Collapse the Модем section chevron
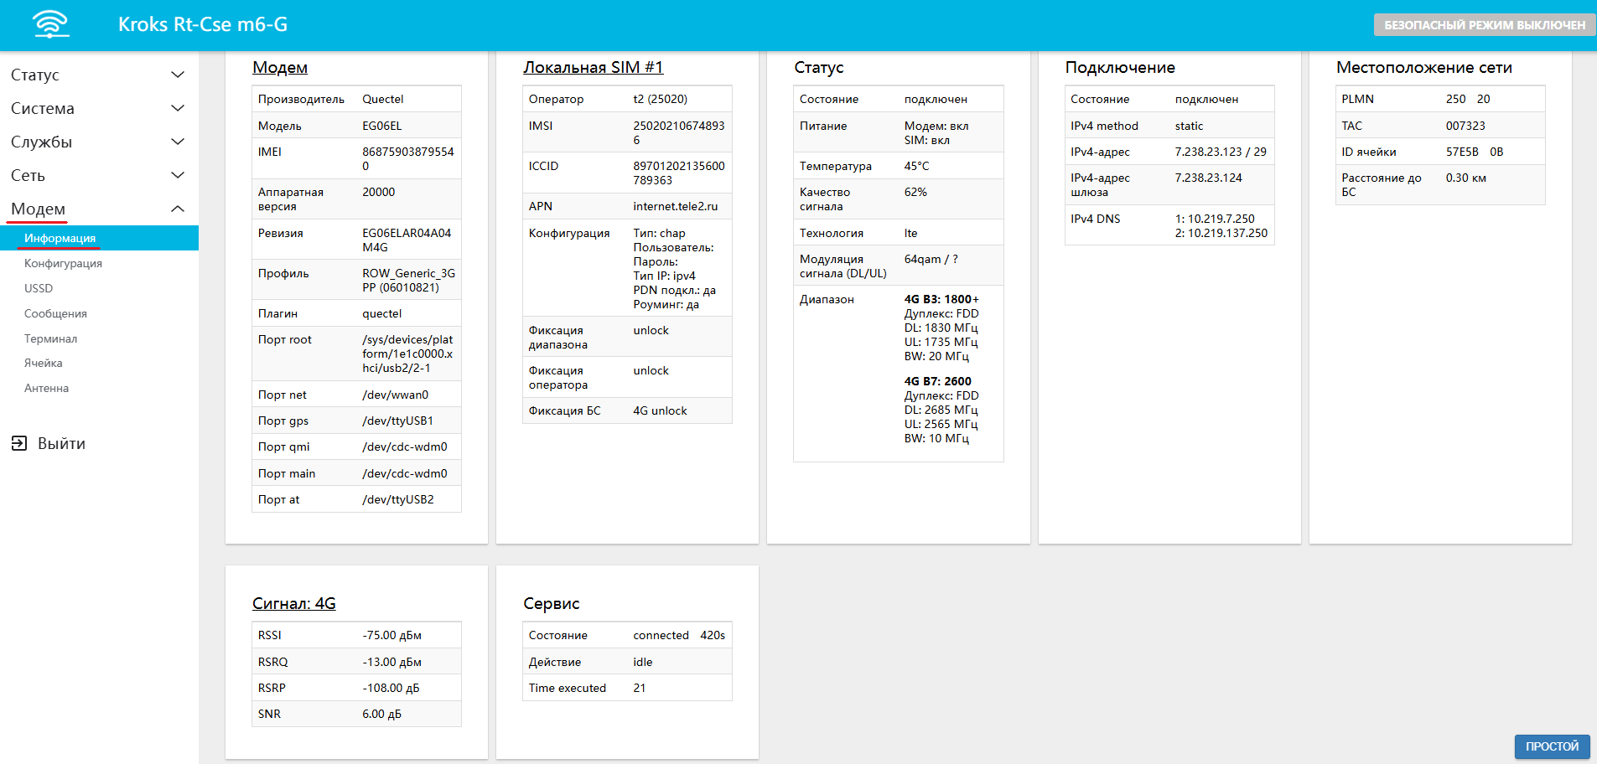 [x=178, y=209]
